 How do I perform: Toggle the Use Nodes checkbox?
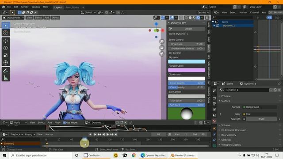pyautogui.click(x=65, y=123)
